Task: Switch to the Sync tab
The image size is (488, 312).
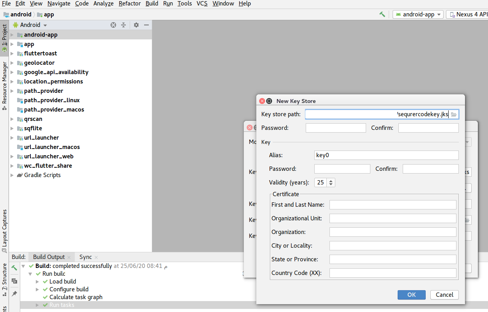Action: (x=86, y=257)
